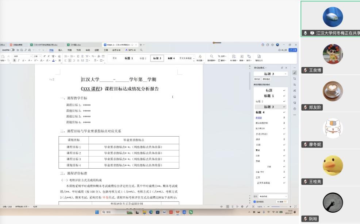Image resolution: width=360 pixels, height=224 pixels.
Task: Click the Bold formatting icon
Action: point(15,60)
